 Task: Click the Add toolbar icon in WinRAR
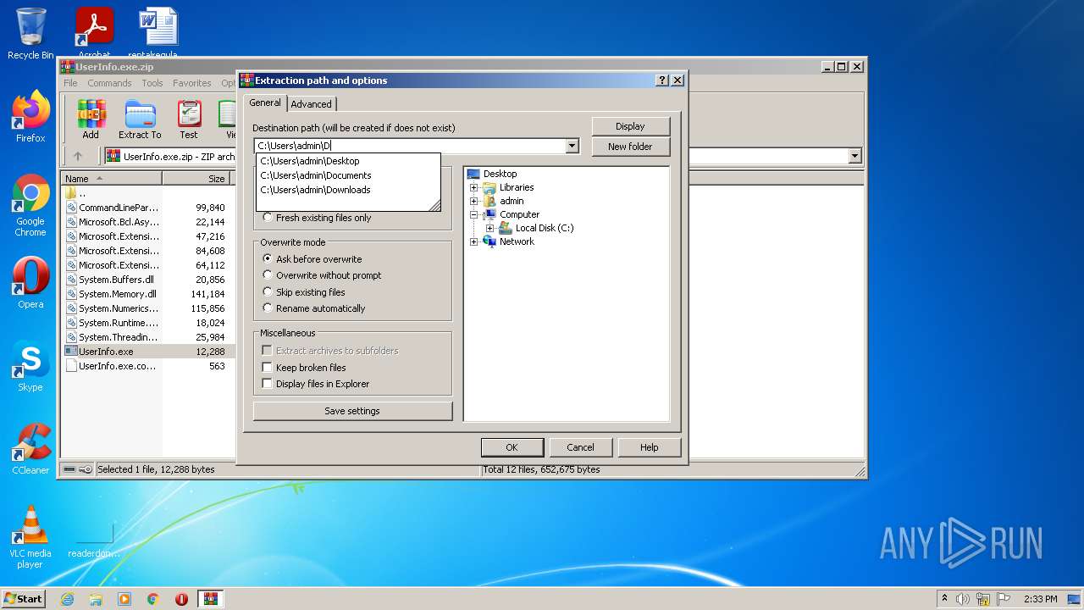(91, 119)
